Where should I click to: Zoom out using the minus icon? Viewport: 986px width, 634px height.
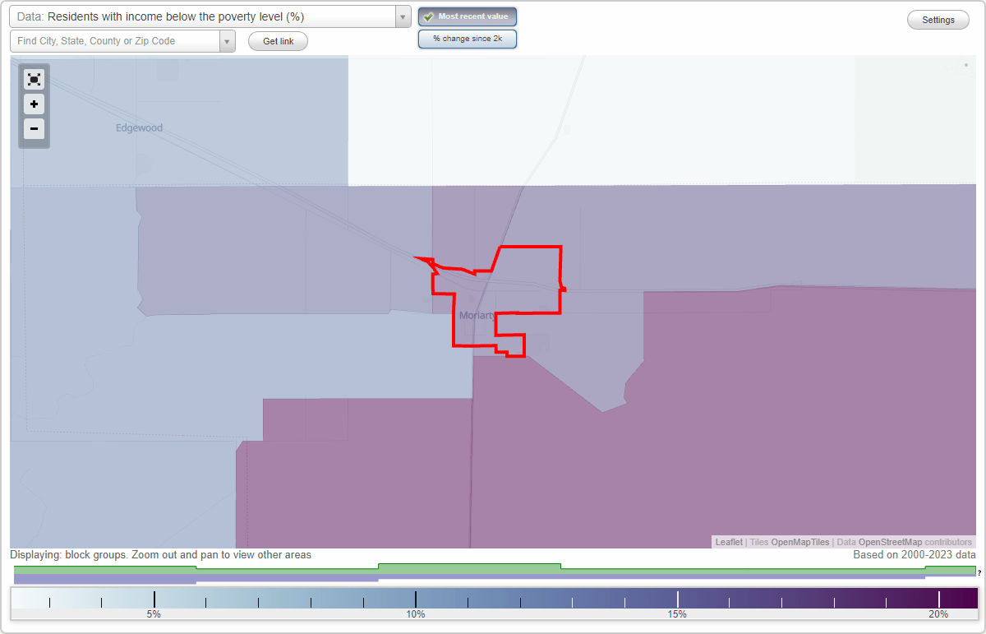coord(34,129)
